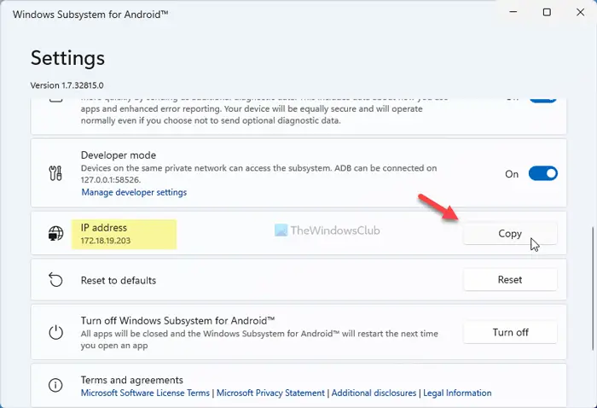Click the Developer mode heading

pos(119,155)
